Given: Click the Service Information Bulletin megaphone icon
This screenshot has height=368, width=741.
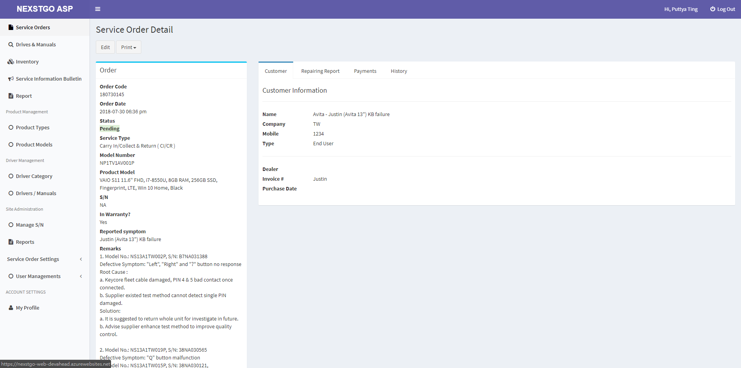Looking at the screenshot, I should tap(11, 79).
